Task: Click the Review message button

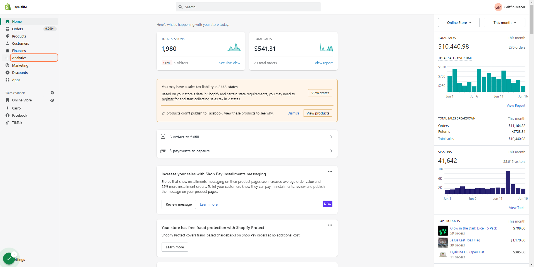Action: (179, 204)
